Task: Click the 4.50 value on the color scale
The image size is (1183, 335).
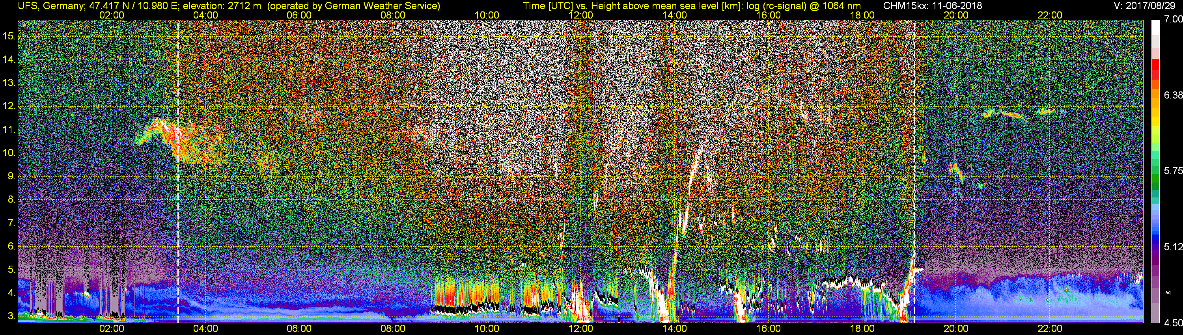Action: 1174,323
